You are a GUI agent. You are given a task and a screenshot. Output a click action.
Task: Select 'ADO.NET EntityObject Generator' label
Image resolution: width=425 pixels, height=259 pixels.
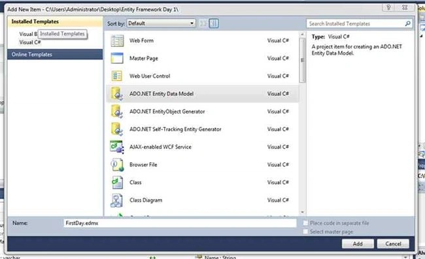tap(167, 112)
